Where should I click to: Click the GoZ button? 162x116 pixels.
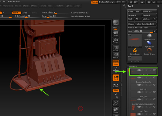click(x=131, y=19)
